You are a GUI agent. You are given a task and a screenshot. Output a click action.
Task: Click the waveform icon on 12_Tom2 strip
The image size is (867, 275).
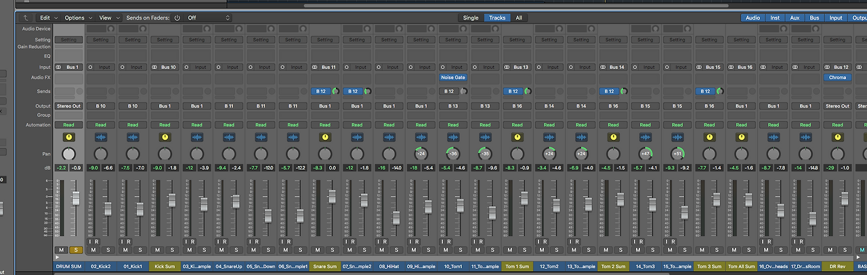[x=549, y=137]
